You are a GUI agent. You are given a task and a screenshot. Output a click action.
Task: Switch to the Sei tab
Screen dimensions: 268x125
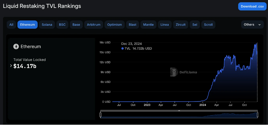coord(195,25)
